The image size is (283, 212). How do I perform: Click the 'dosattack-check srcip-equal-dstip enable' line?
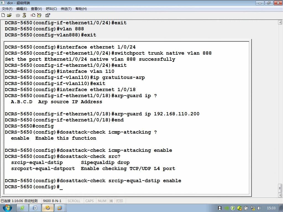[93, 181]
